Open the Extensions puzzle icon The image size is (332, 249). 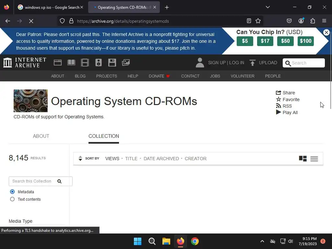(x=313, y=21)
